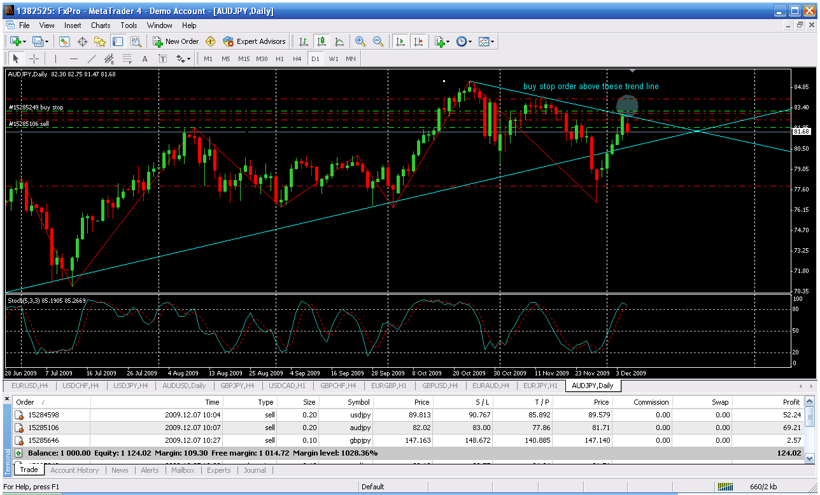The image size is (820, 495).
Task: Open the Charts menu
Action: pyautogui.click(x=101, y=25)
